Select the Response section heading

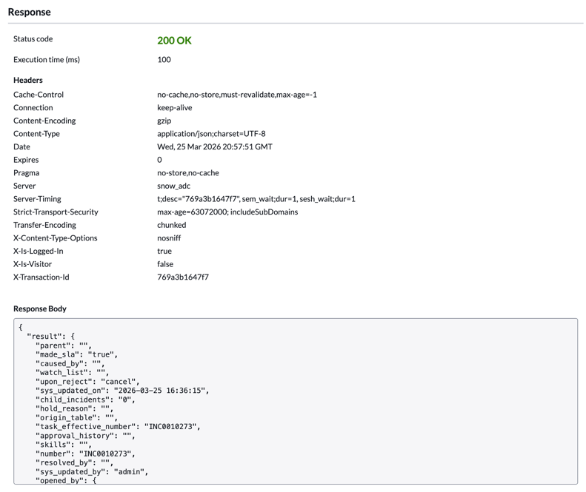coord(29,12)
